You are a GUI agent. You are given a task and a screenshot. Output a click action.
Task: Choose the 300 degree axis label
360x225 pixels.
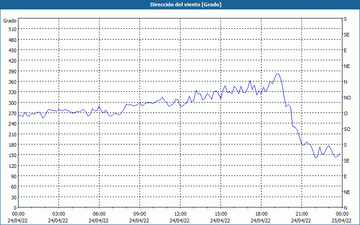(13, 103)
